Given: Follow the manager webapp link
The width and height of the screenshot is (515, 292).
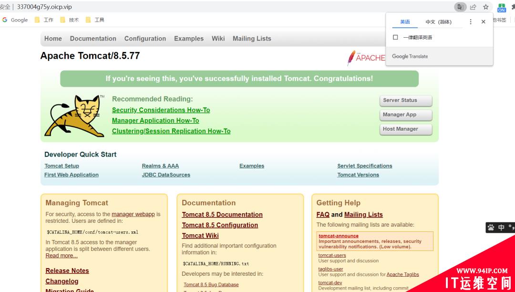Looking at the screenshot, I should coord(133,214).
